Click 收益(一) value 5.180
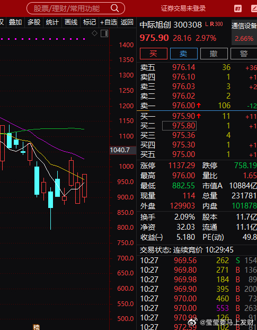This screenshot has height=330, width=257. pos(186,237)
